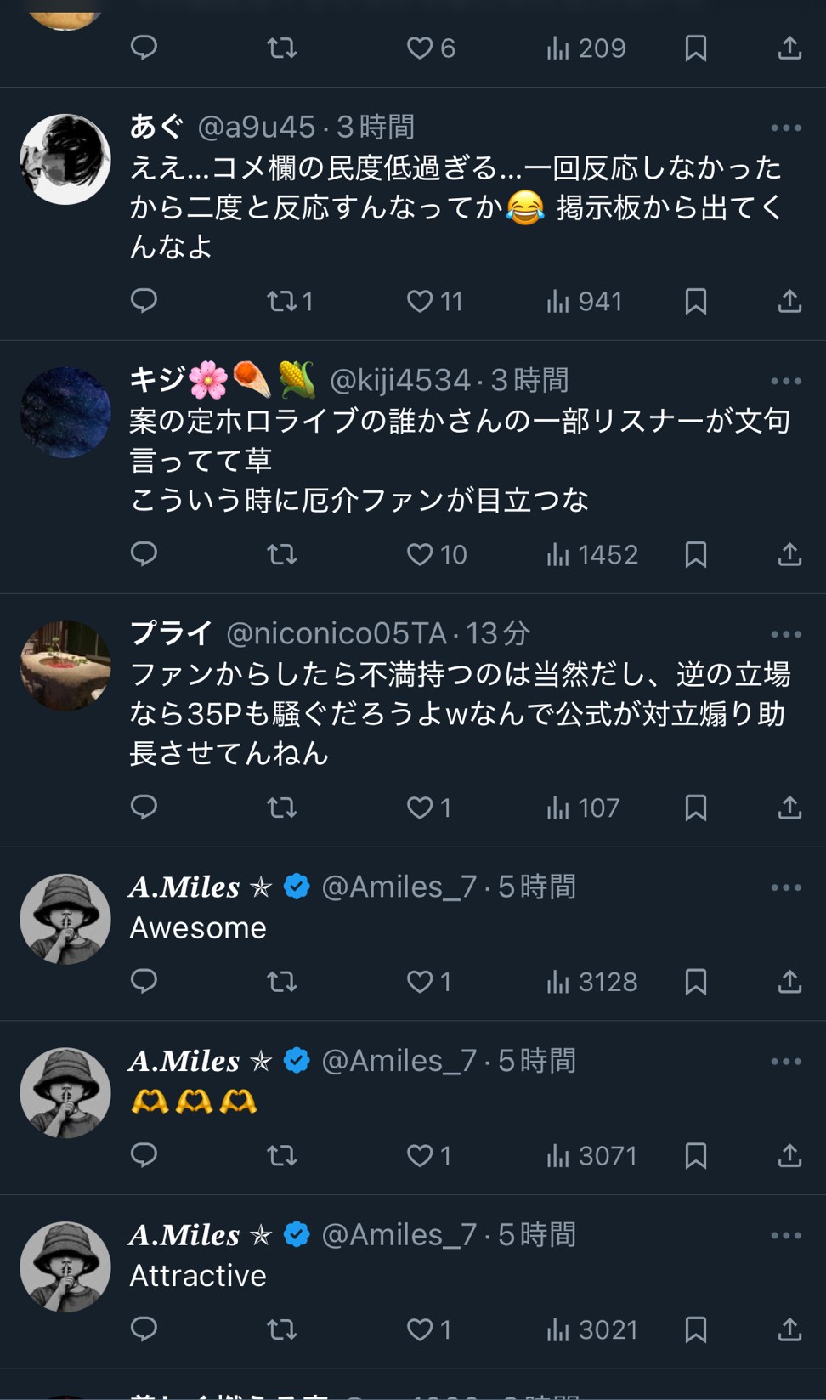Open view stats for 'Attractive' tweet

[x=591, y=1329]
